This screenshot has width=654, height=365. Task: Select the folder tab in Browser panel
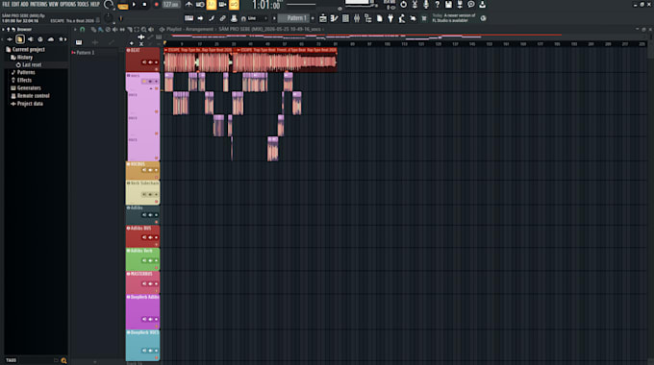pos(19,39)
